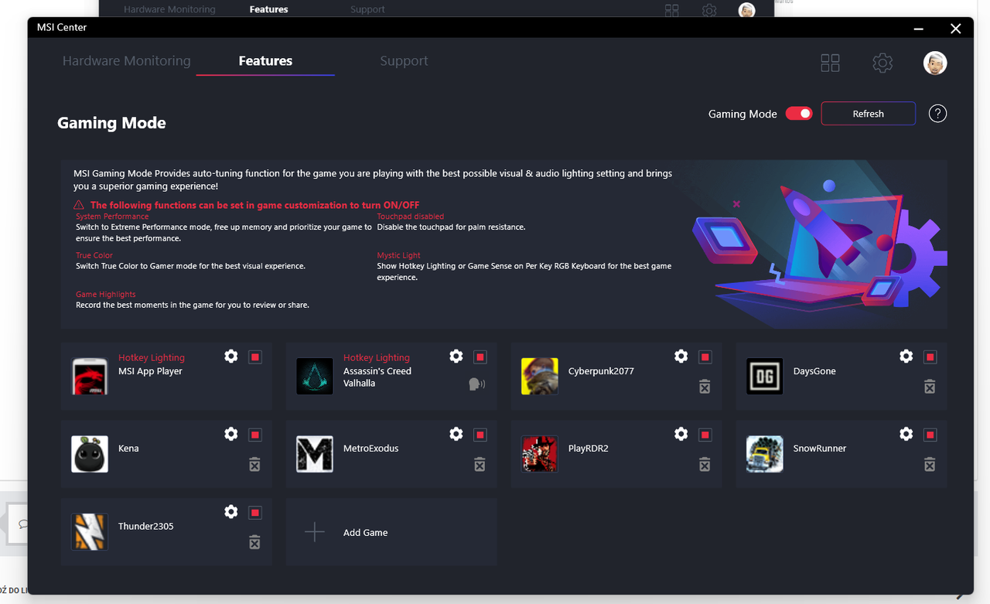Toggle red checkbox for MSI App Player
Viewport: 990px width, 604px height.
pos(255,357)
